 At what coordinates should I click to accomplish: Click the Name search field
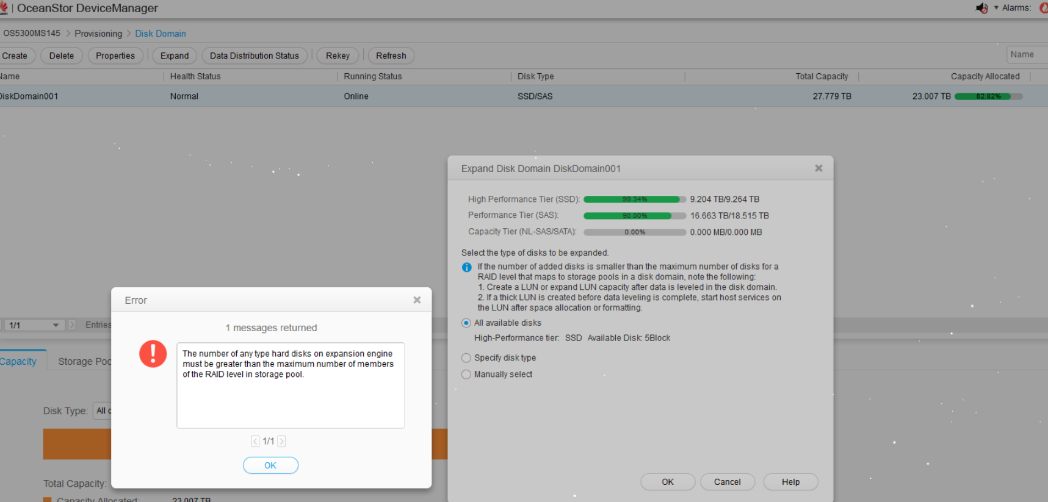coord(1027,54)
